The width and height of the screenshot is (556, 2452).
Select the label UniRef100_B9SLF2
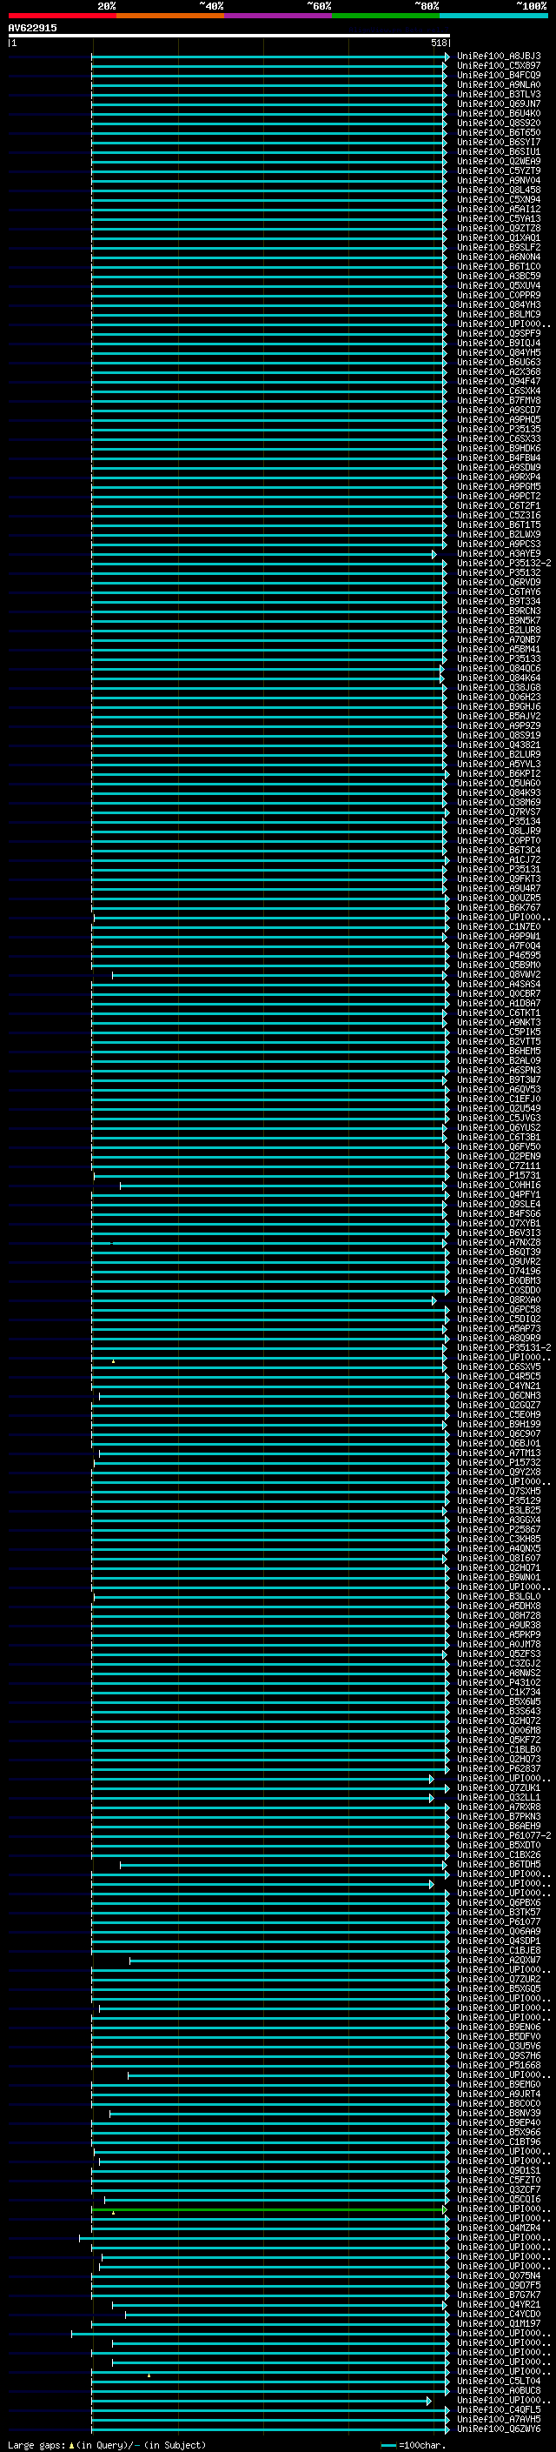(499, 248)
